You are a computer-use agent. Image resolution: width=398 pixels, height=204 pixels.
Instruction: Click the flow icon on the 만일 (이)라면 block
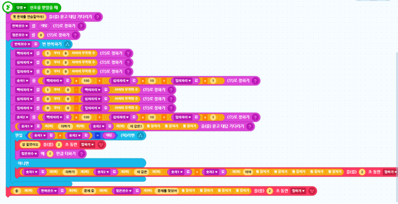point(141,136)
